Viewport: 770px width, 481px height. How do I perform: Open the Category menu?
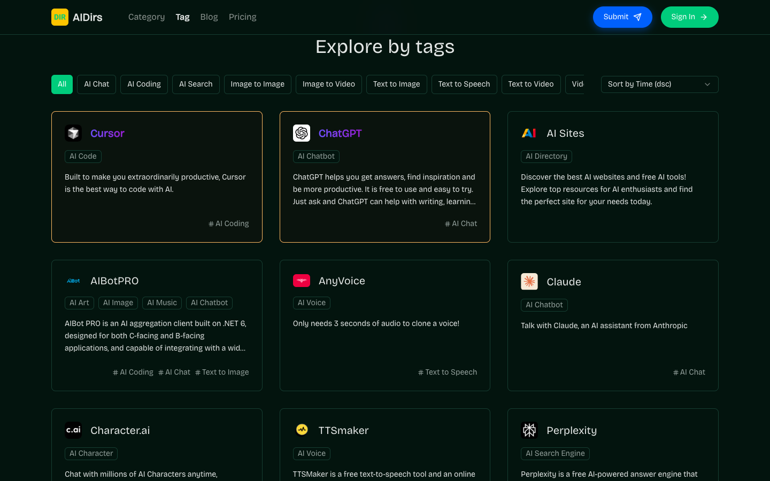click(147, 17)
